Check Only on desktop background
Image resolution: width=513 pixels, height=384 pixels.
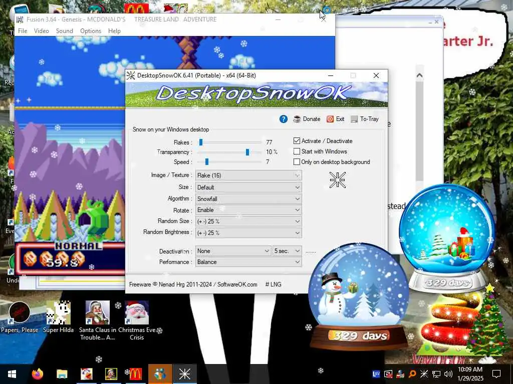297,161
